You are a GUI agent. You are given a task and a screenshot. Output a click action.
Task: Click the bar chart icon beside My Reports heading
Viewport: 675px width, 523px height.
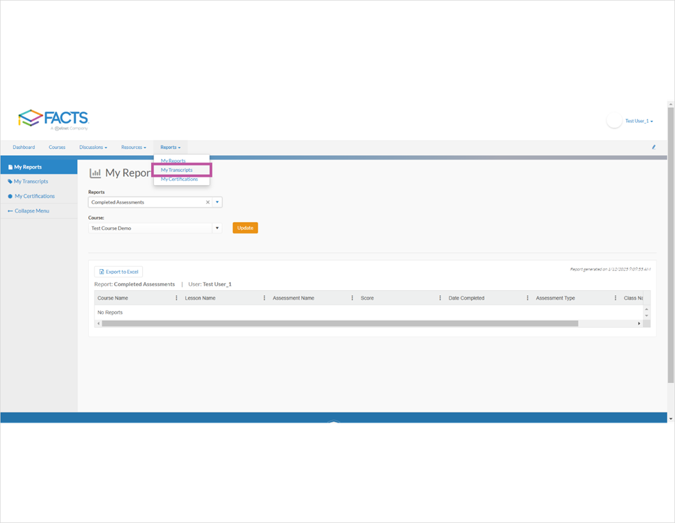pyautogui.click(x=96, y=173)
